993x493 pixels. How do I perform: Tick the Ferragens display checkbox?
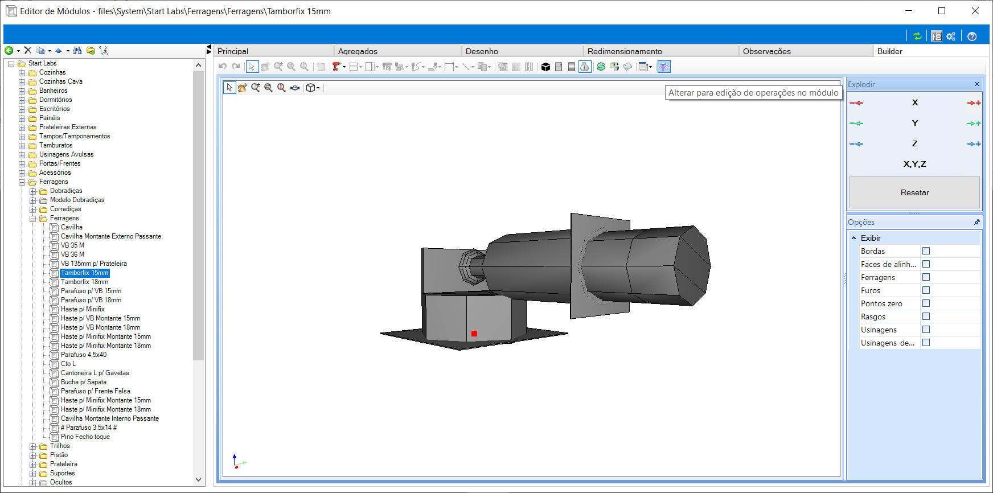coord(926,277)
